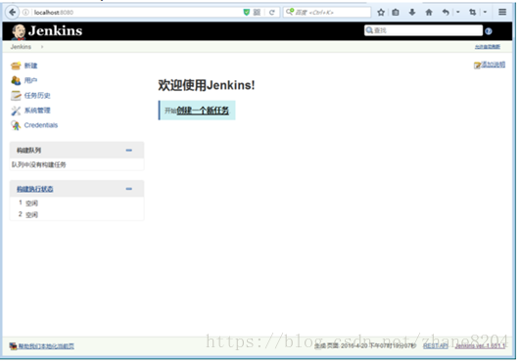Open the bookmarks list clipboard icon
The width and height of the screenshot is (520, 361).
click(x=396, y=13)
